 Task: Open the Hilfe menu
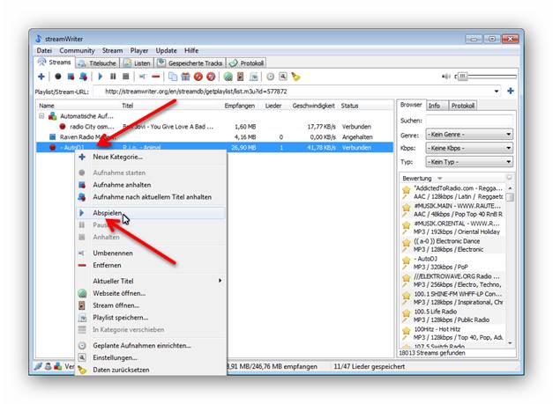191,51
